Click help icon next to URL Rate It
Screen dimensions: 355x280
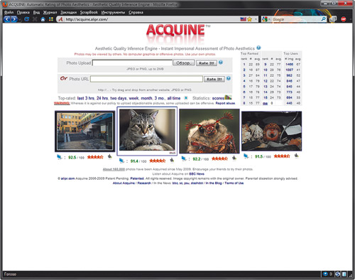click(x=229, y=78)
